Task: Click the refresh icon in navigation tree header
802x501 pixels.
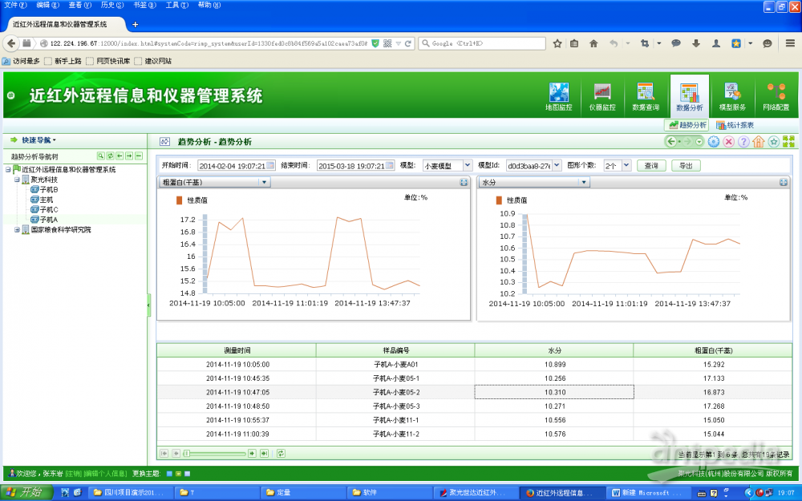Action: coord(110,156)
